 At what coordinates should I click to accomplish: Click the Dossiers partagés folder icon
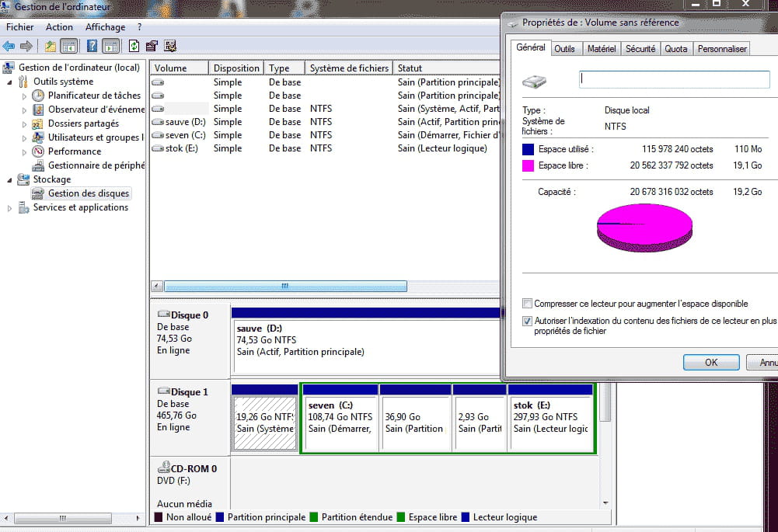click(38, 123)
